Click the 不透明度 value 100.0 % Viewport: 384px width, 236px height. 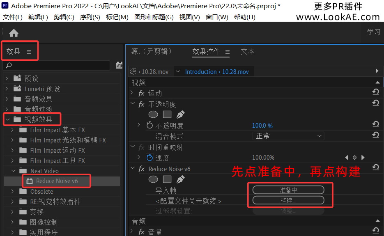[x=262, y=126]
